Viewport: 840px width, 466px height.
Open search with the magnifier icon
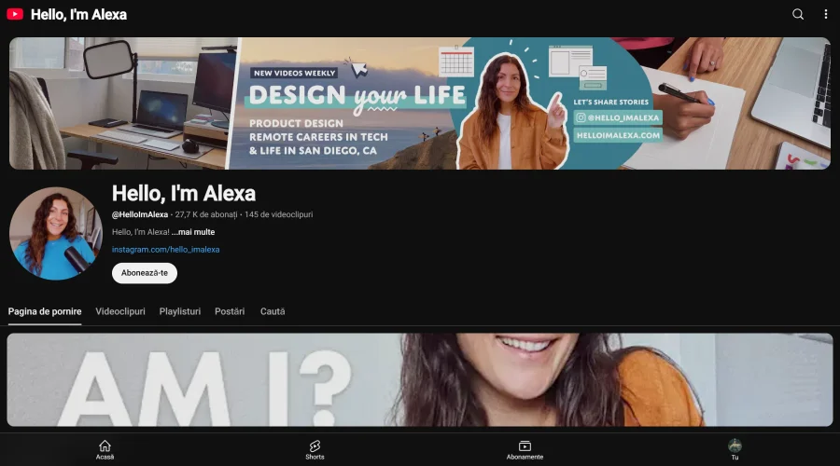[798, 14]
